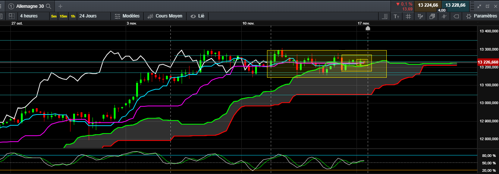The image size is (499, 174).
Task: Collapse the chart window with arrows icon
Action: pyautogui.click(x=479, y=6)
